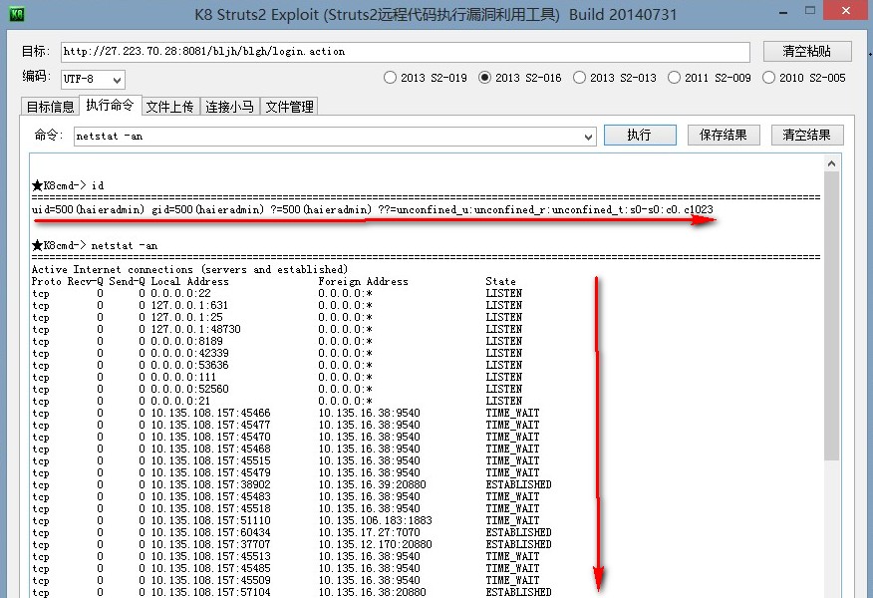Click the 目标 label beside URL field
873x598 pixels.
(x=36, y=51)
